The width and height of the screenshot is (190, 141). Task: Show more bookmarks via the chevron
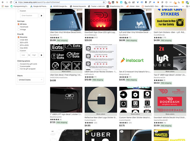(183, 6)
